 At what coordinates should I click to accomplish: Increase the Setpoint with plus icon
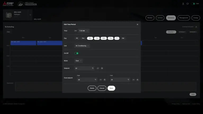102,68
